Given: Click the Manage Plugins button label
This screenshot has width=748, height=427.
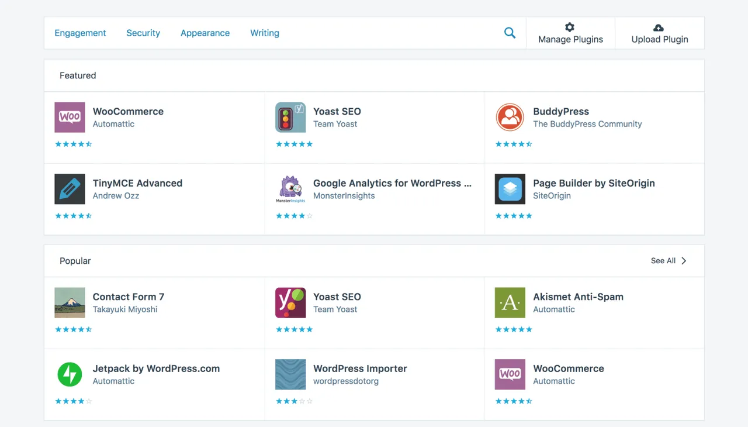Looking at the screenshot, I should (x=570, y=39).
